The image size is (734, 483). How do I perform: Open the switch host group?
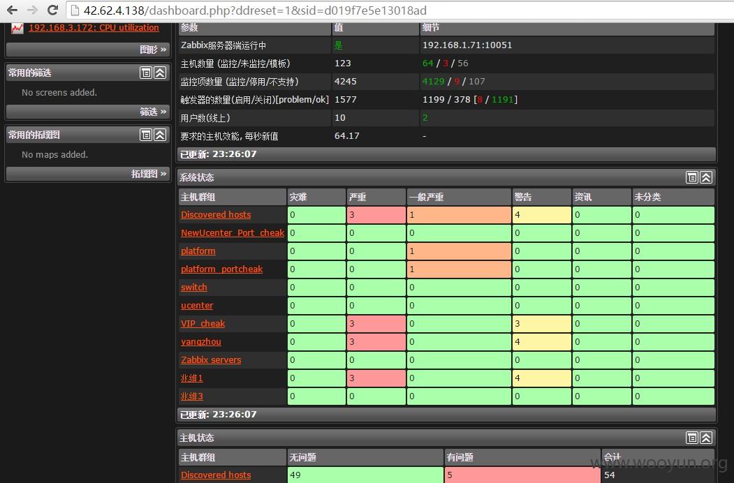click(x=193, y=288)
